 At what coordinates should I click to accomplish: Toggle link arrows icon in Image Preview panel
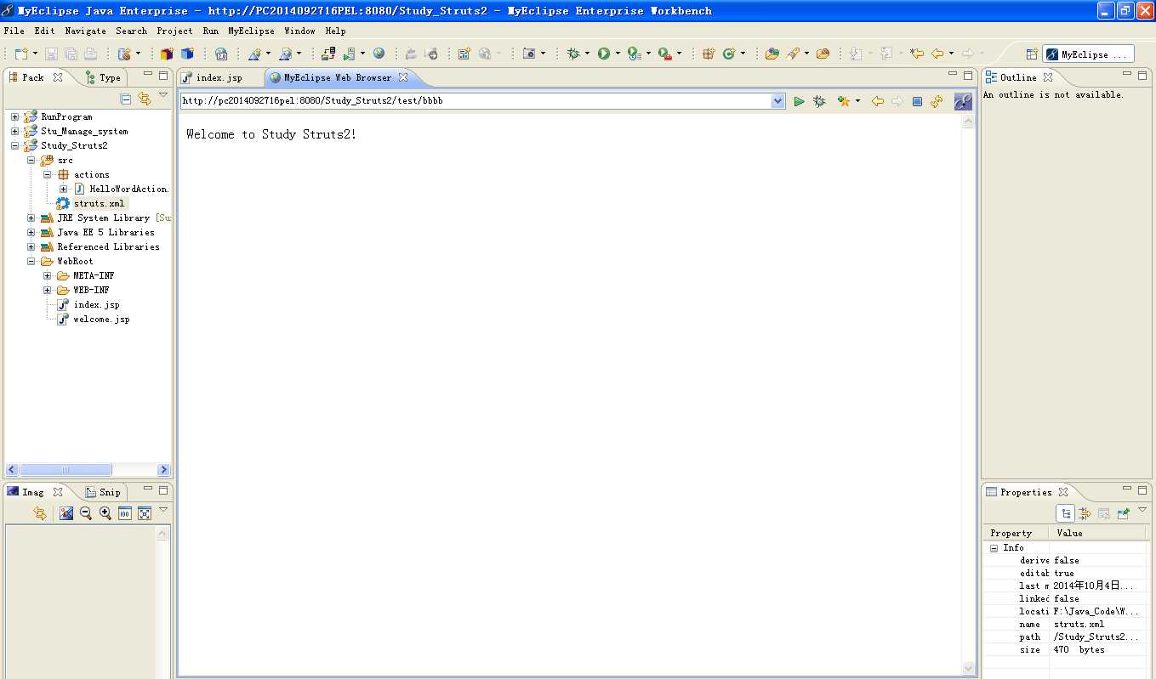(x=40, y=513)
